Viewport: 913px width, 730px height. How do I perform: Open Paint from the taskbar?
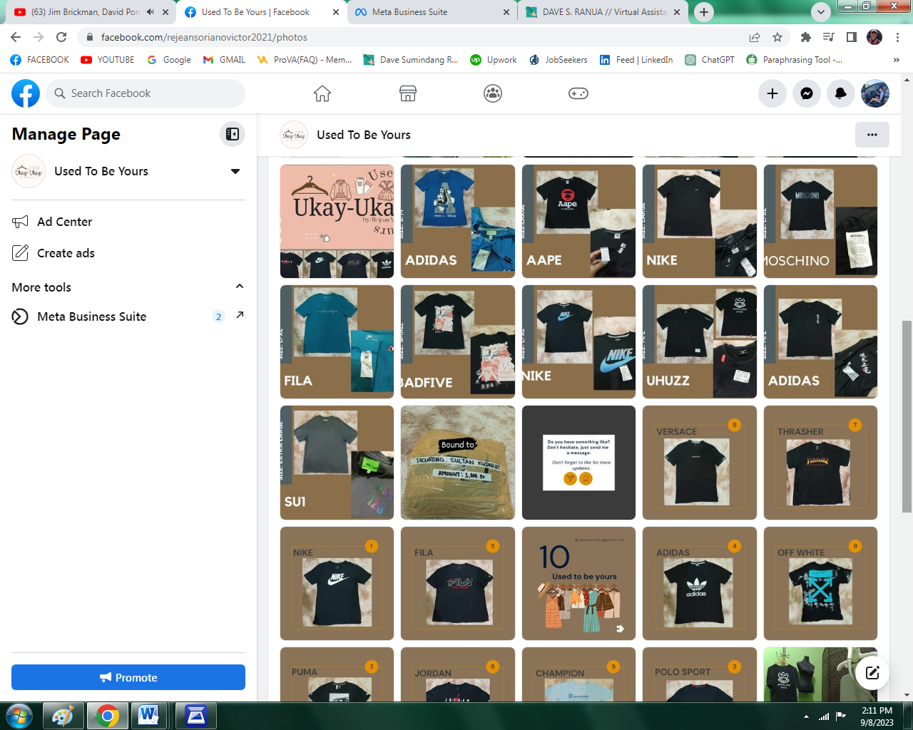coord(63,716)
